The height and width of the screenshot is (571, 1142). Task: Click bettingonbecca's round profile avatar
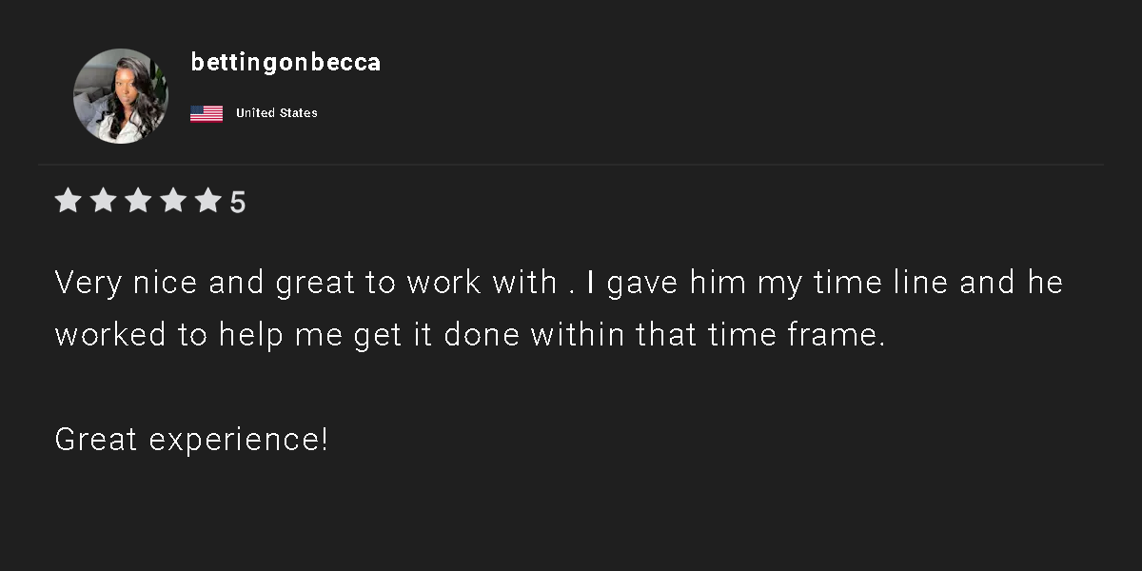pyautogui.click(x=121, y=96)
